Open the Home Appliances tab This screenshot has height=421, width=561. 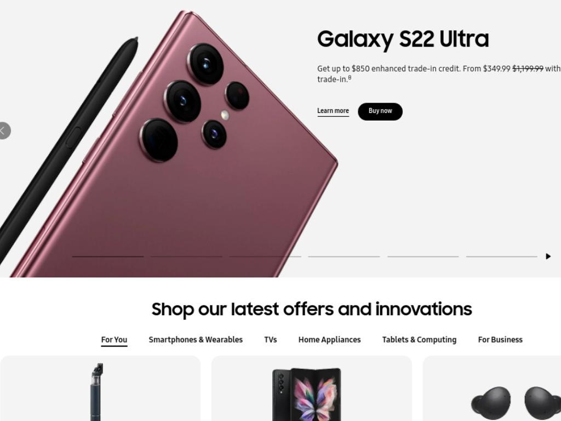[329, 340]
